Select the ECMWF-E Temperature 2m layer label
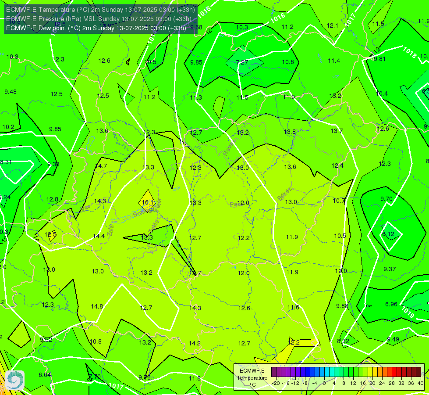 (x=100, y=10)
